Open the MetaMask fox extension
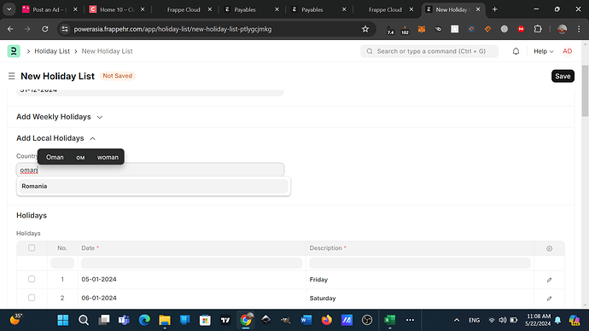This screenshot has width=589, height=331. point(422,29)
